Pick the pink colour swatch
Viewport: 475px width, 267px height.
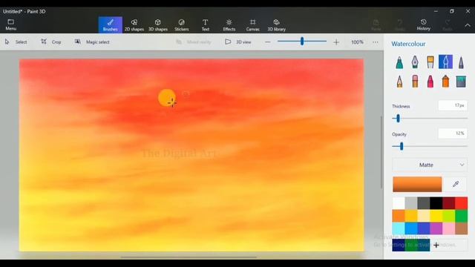[x=448, y=228]
